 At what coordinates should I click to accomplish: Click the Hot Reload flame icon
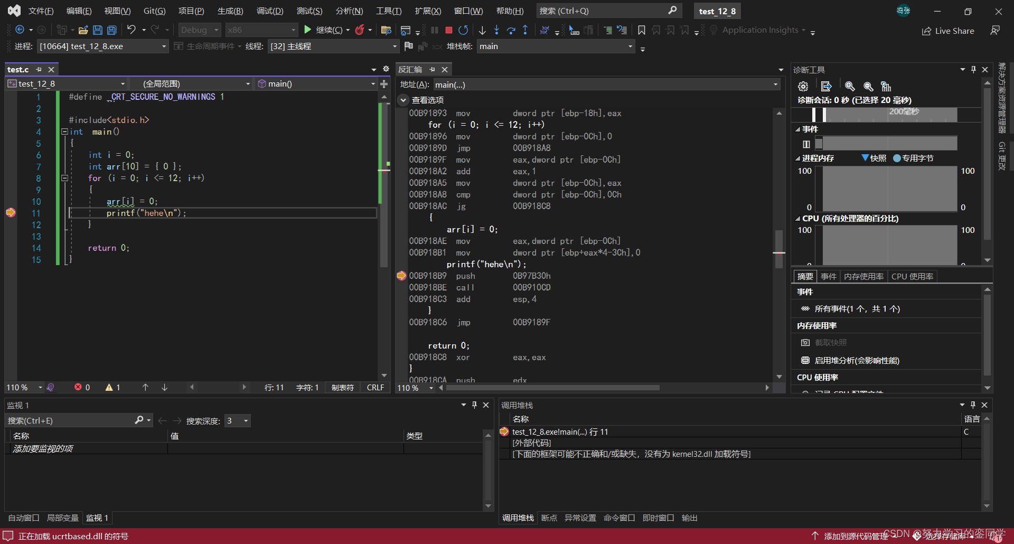(360, 30)
